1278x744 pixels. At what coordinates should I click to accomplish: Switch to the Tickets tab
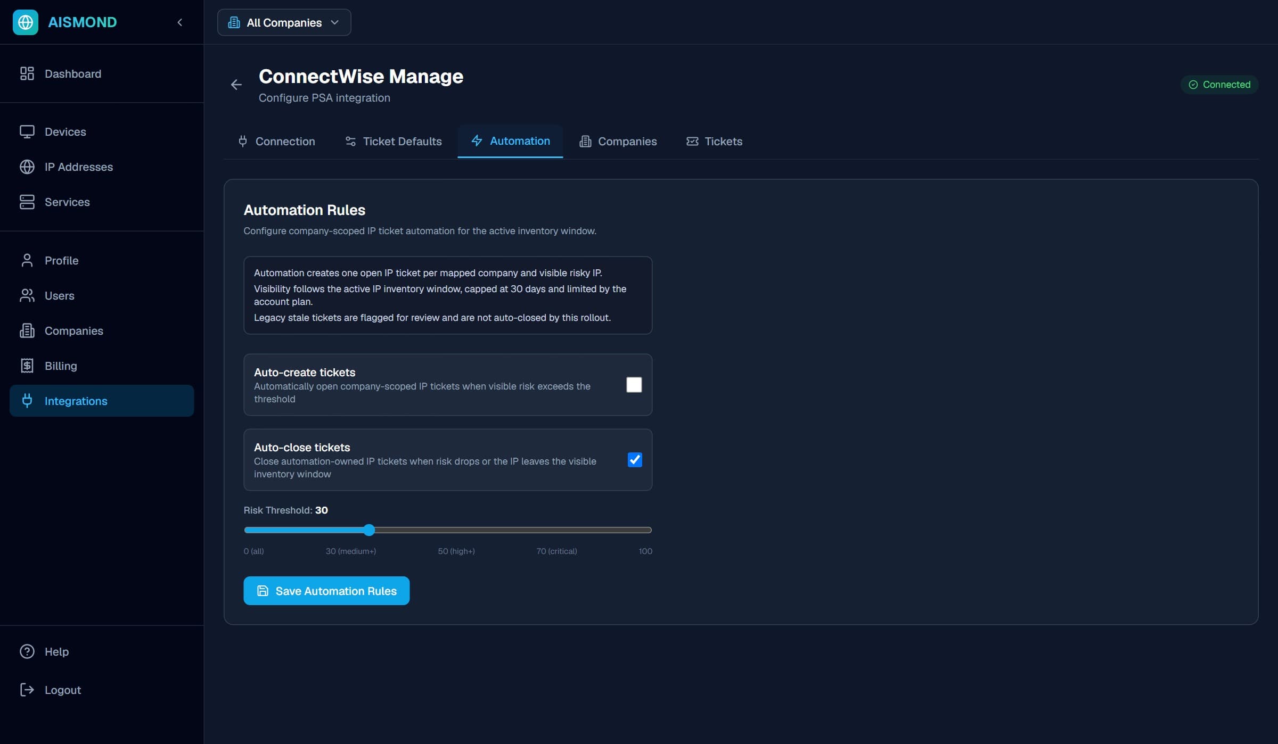coord(715,142)
